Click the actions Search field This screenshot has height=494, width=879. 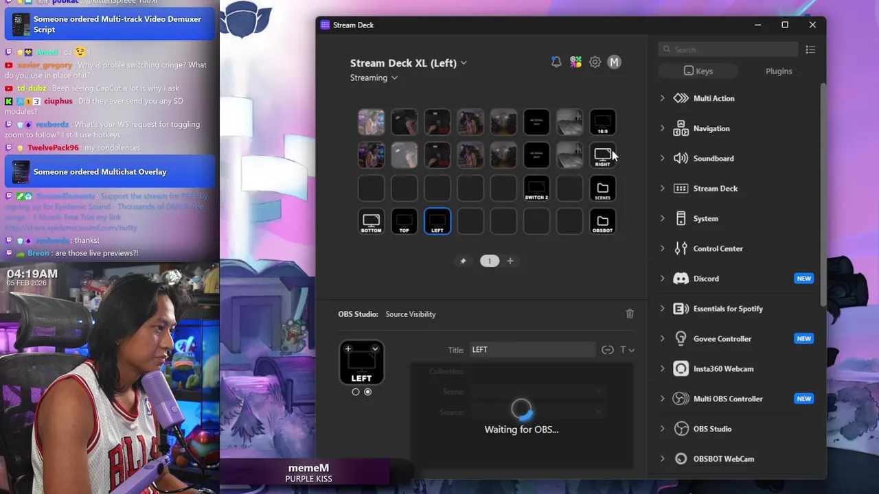coord(729,49)
